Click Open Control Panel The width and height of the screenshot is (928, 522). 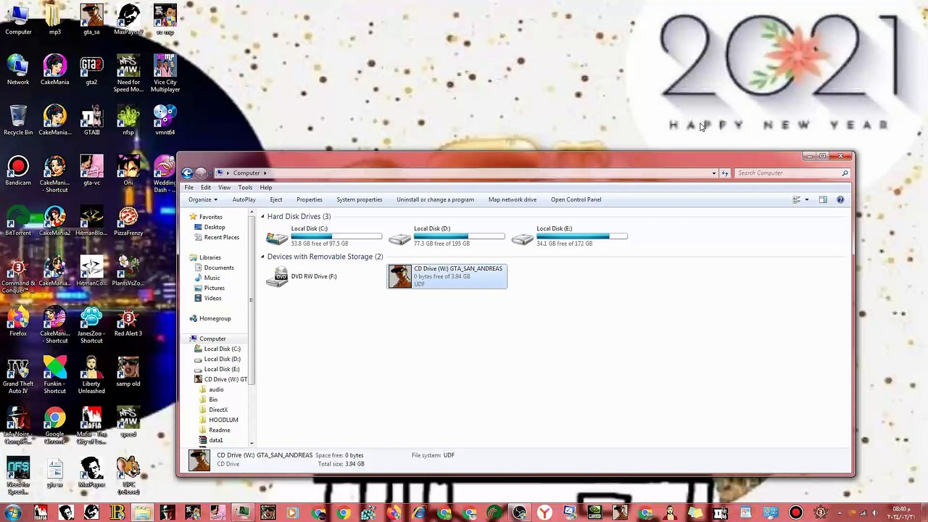(x=576, y=199)
